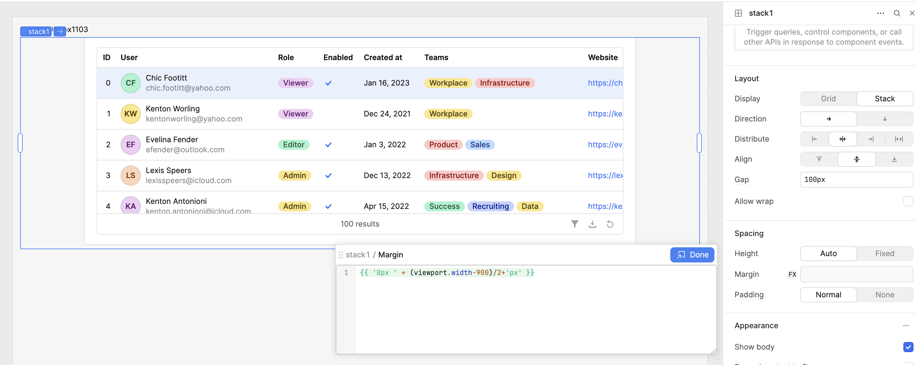Click the Done button in Margin editor
Image resolution: width=916 pixels, height=365 pixels.
[x=692, y=255]
